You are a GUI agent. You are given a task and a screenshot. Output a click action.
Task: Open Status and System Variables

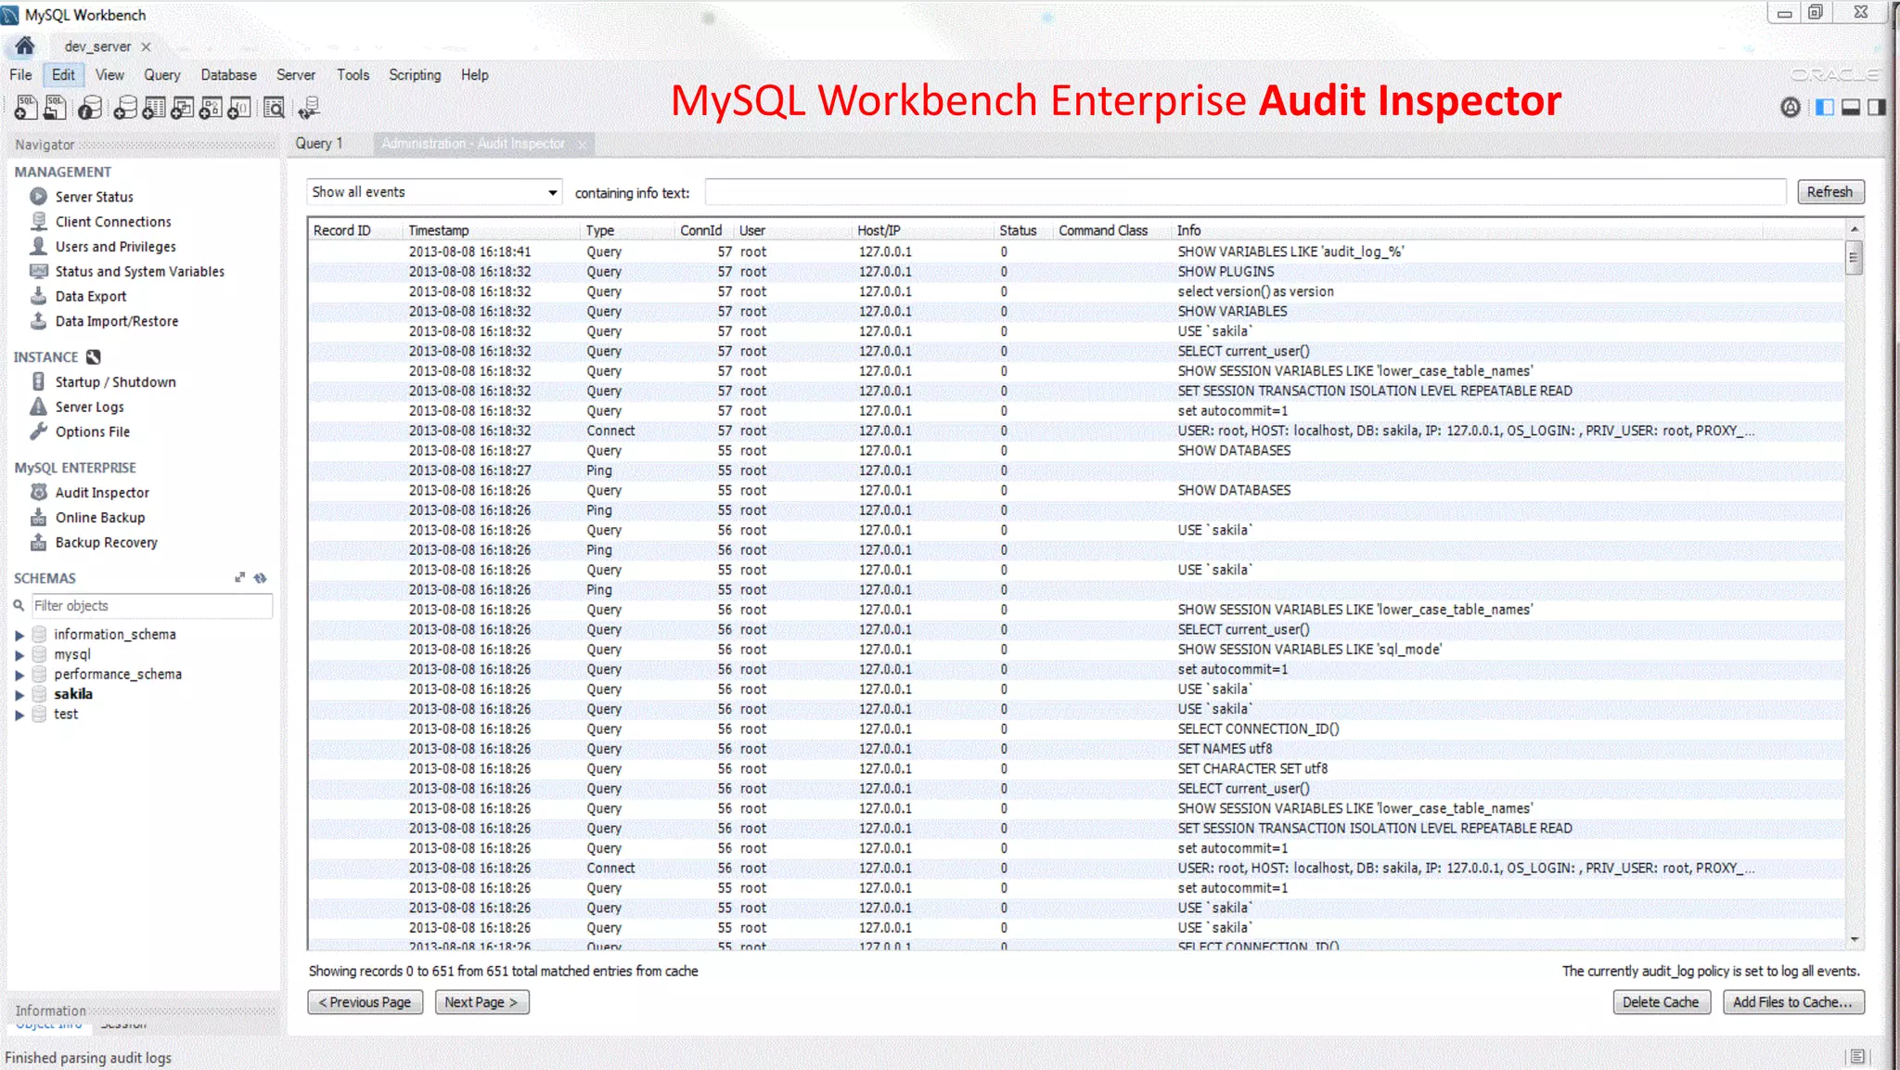coord(139,272)
